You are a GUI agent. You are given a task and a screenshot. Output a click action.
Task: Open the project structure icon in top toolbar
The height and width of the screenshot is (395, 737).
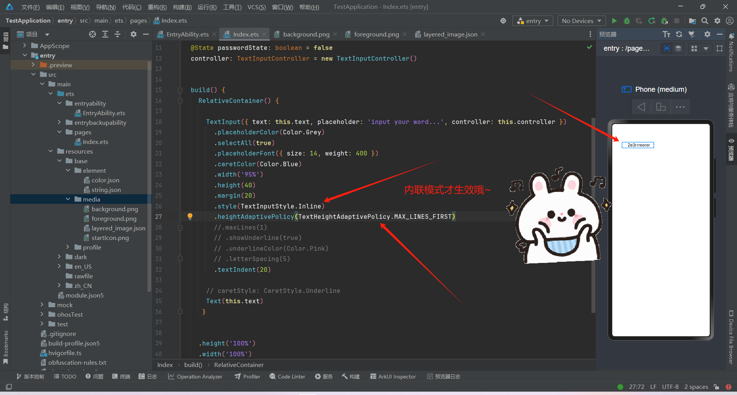tap(692, 21)
